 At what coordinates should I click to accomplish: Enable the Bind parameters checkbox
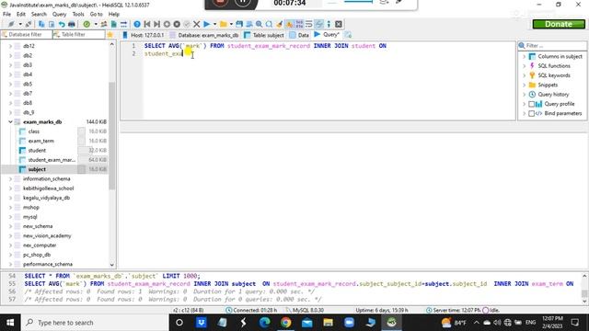pyautogui.click(x=532, y=113)
